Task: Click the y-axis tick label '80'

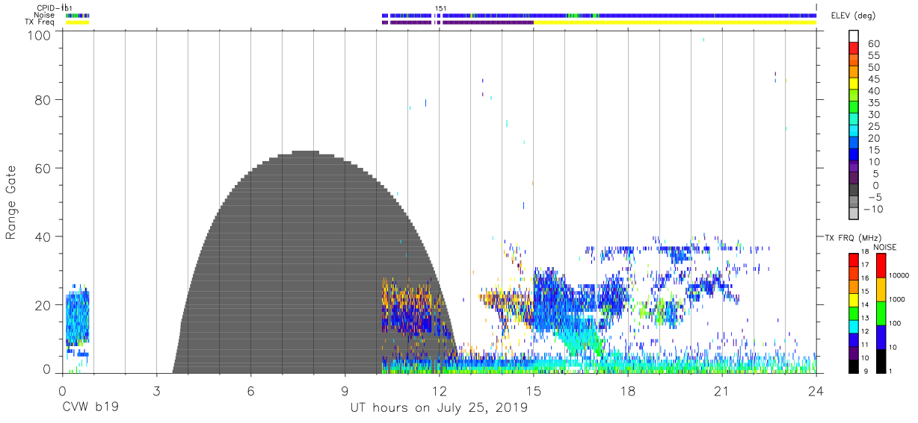Action: pyautogui.click(x=44, y=99)
